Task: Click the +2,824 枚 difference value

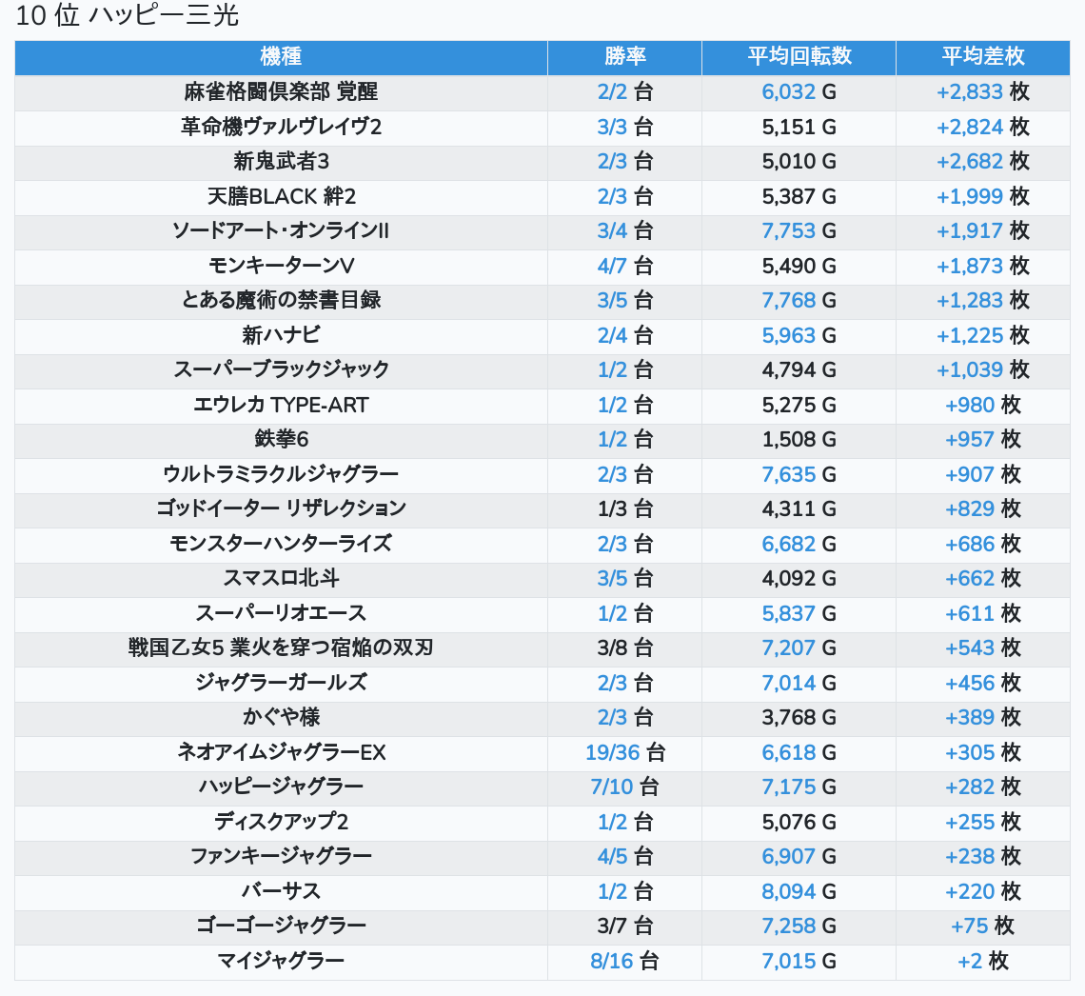Action: (982, 127)
